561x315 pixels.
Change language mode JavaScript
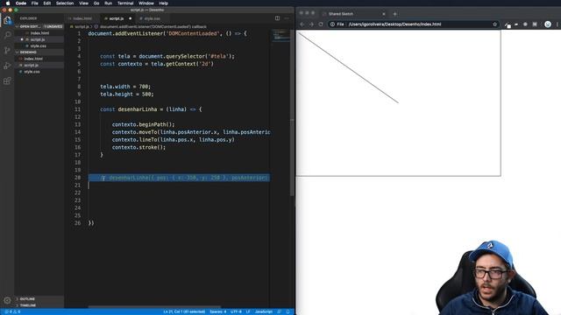click(264, 311)
